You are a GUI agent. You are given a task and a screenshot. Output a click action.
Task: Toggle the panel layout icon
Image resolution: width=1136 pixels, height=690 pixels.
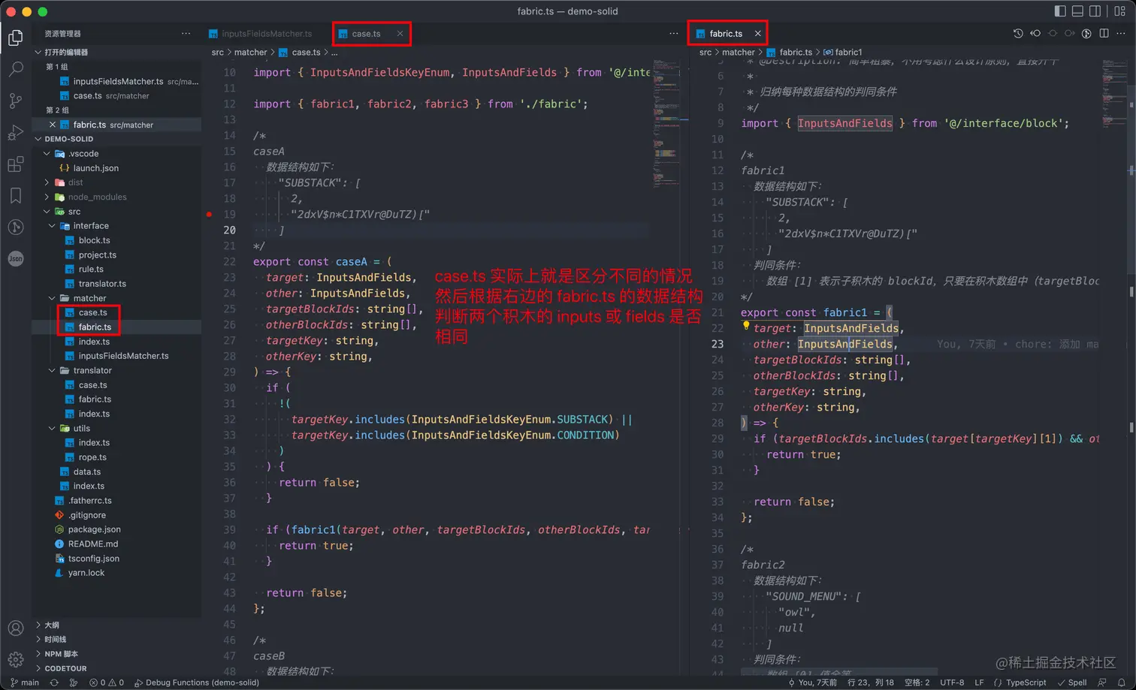point(1077,11)
